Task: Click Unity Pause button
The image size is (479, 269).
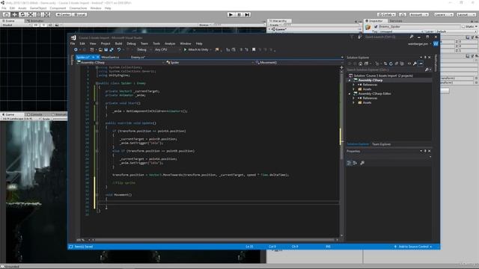Action: [x=239, y=15]
